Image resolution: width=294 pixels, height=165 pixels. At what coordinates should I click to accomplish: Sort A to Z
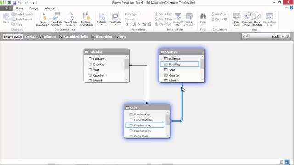coord(164,14)
